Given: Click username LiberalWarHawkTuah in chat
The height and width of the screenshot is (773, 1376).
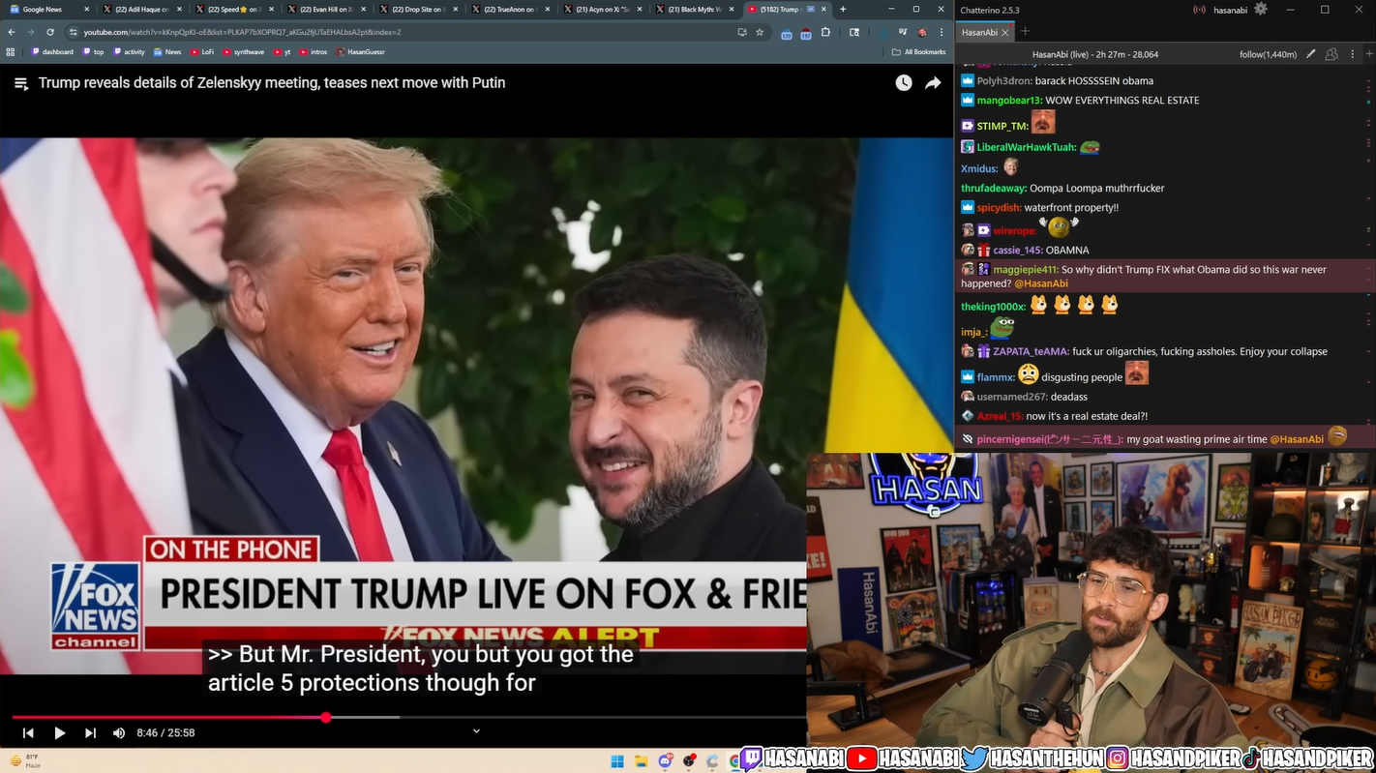Looking at the screenshot, I should pyautogui.click(x=1027, y=148).
